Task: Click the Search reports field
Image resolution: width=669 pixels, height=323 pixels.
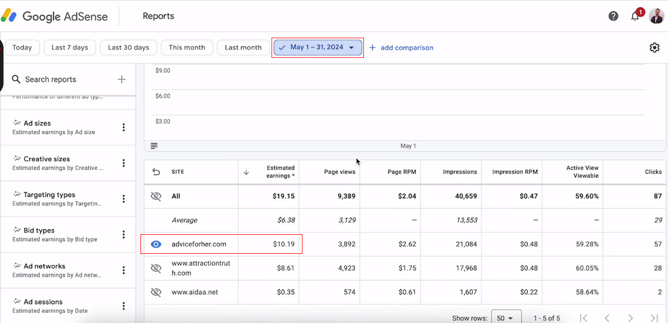Action: [x=51, y=79]
